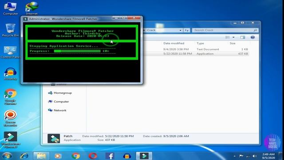This screenshot has width=284, height=160.
Task: Expand the view options dropdown arrow
Action: click(x=233, y=37)
